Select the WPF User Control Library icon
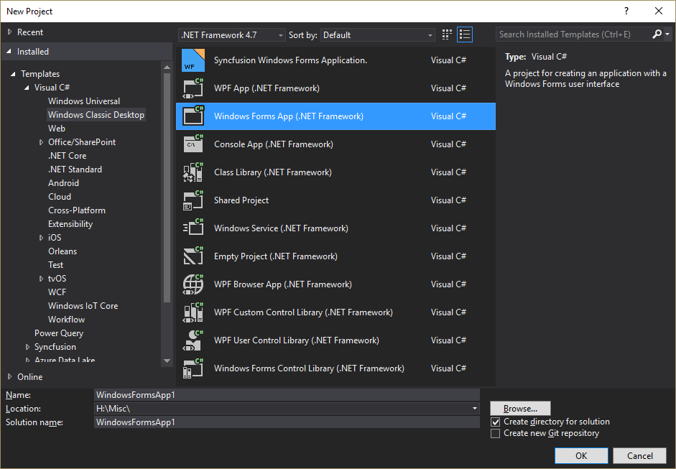Image resolution: width=676 pixels, height=469 pixels. tap(193, 340)
